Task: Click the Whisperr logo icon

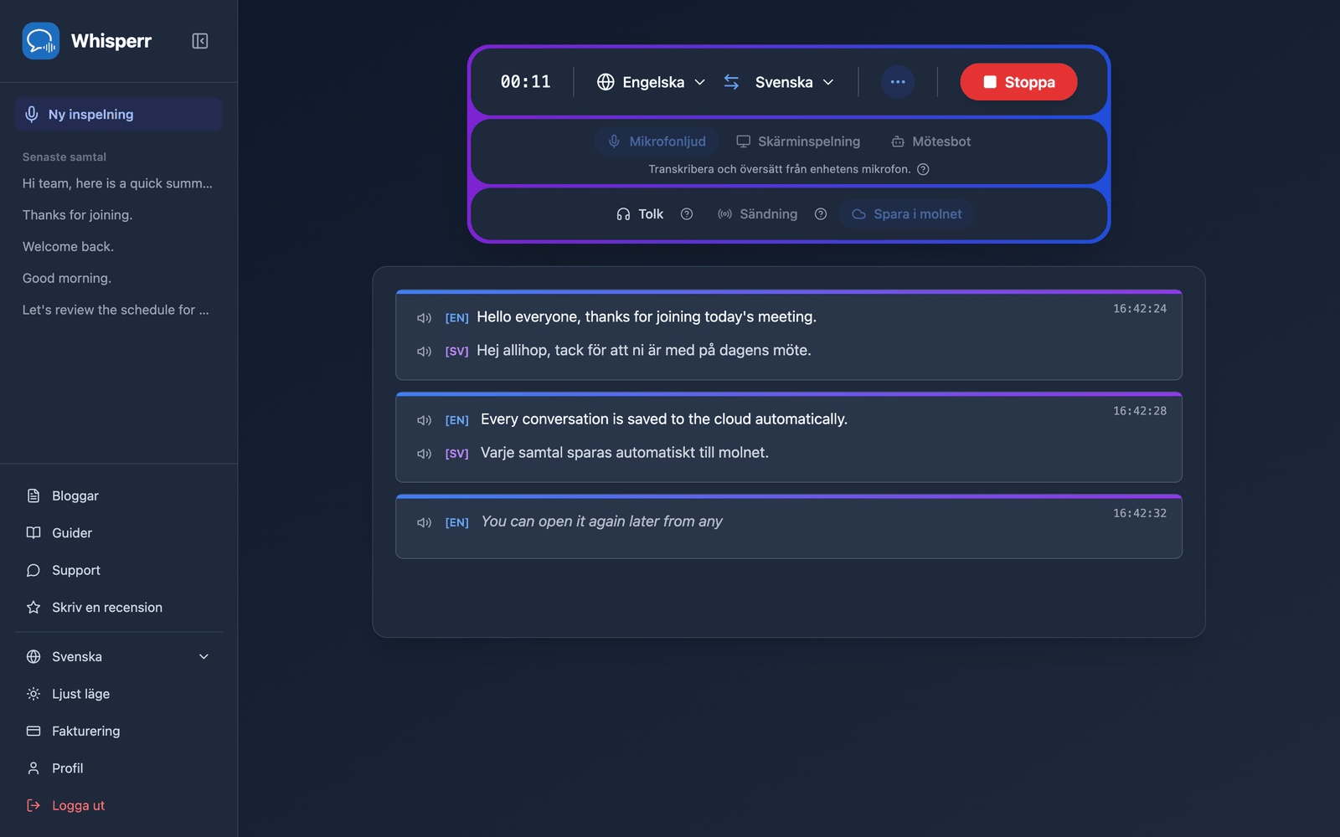Action: pos(41,41)
